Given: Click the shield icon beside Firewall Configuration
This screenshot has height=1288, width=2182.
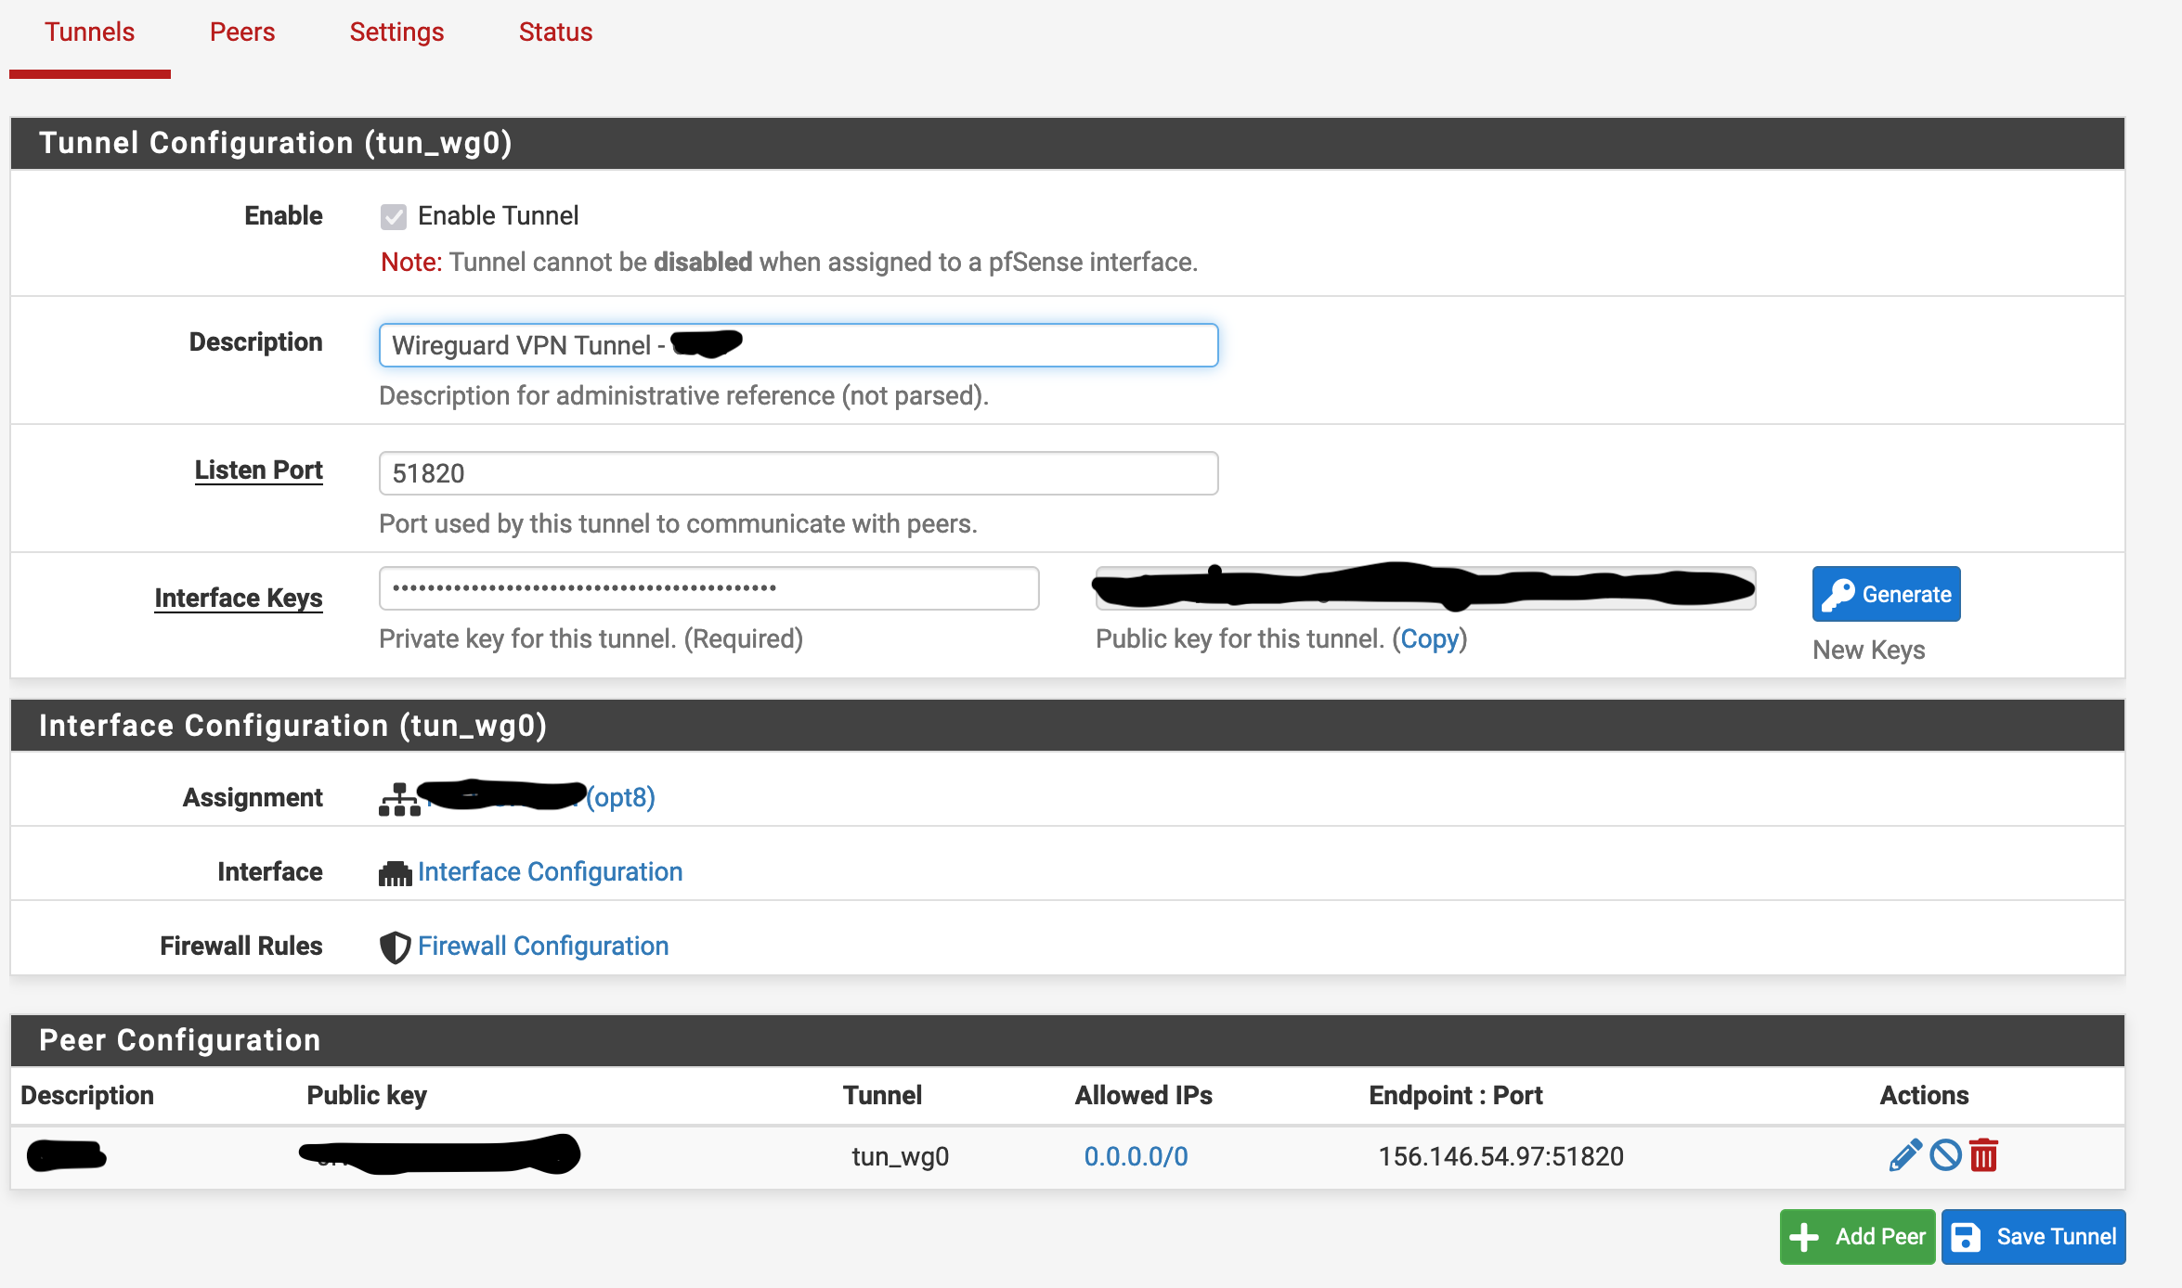Looking at the screenshot, I should pyautogui.click(x=395, y=947).
